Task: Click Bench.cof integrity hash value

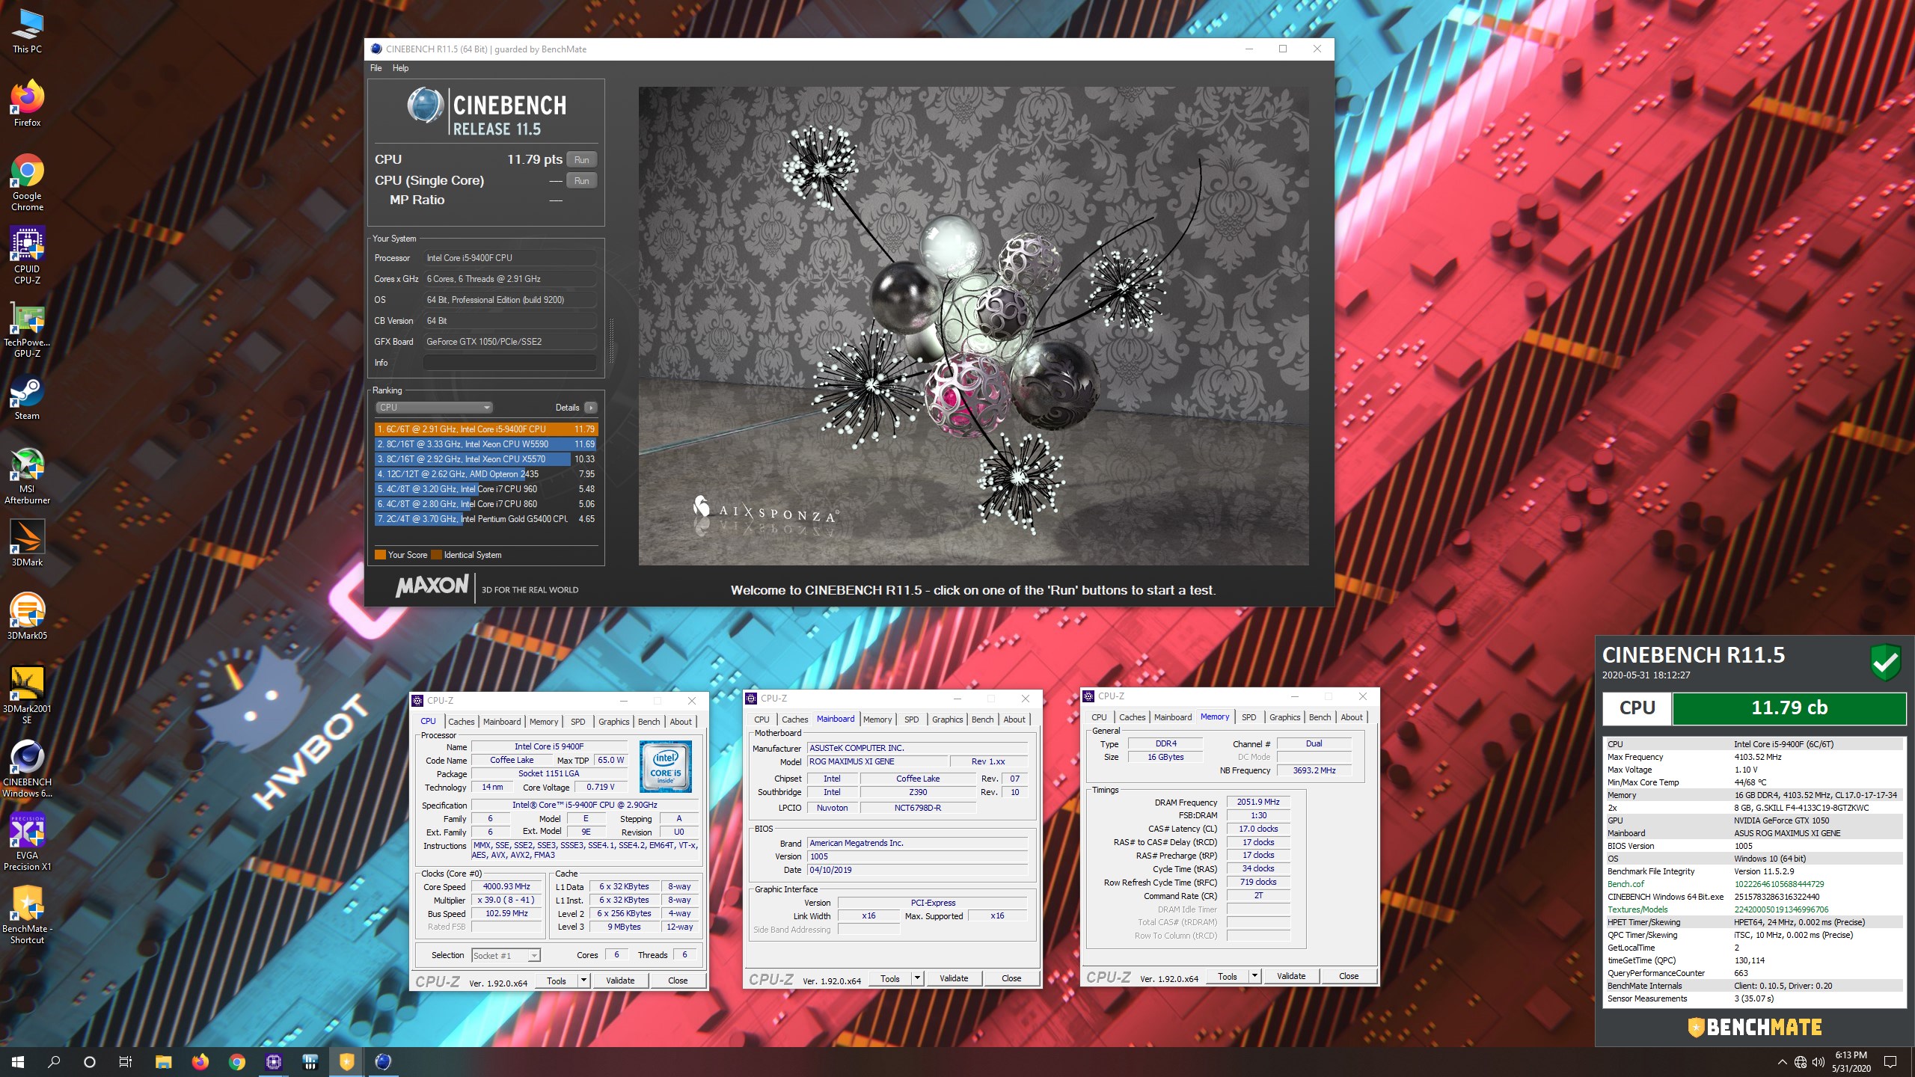Action: 1779,884
